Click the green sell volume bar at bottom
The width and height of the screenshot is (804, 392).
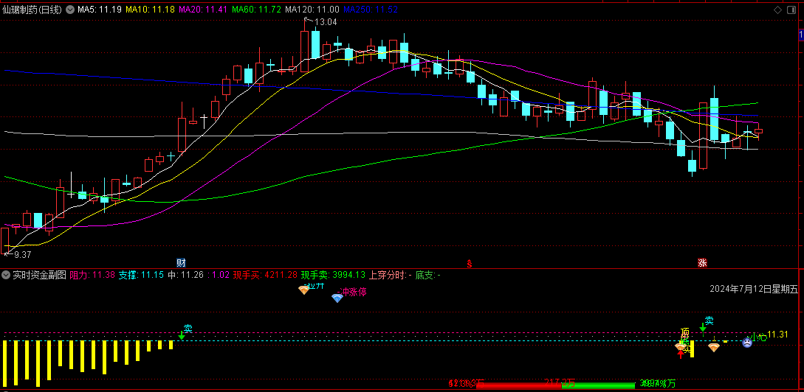pyautogui.click(x=598, y=385)
